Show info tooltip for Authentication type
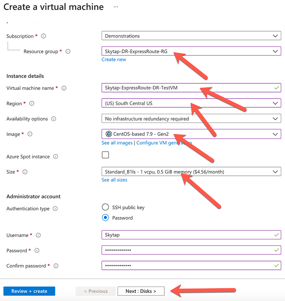285x301 pixels. pos(55,209)
